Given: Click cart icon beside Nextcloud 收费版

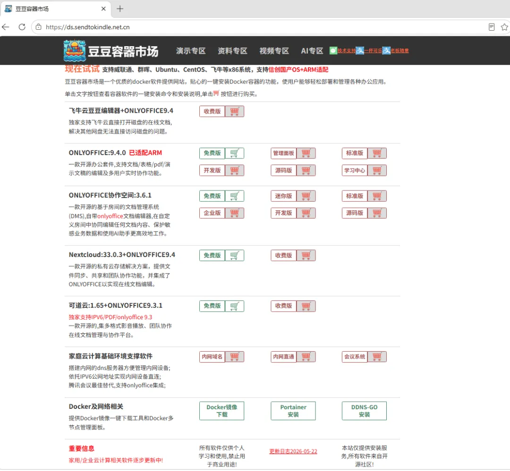Looking at the screenshot, I should [306, 256].
